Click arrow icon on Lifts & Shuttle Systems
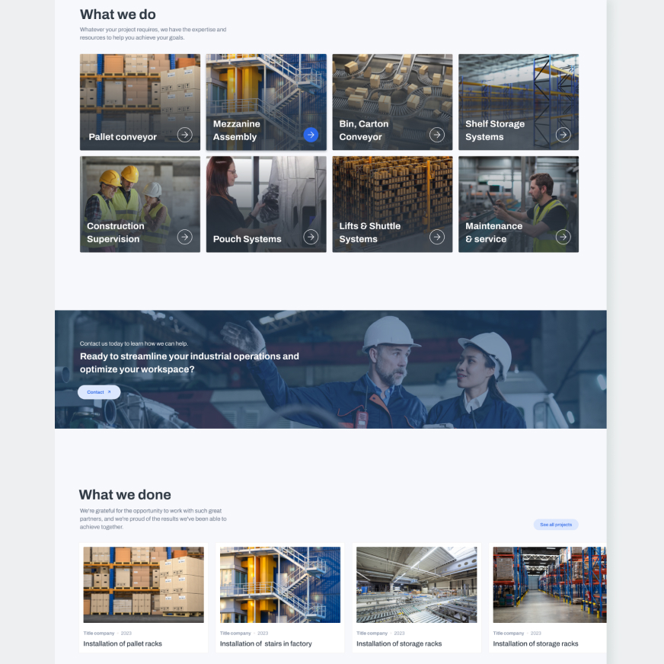 [436, 237]
